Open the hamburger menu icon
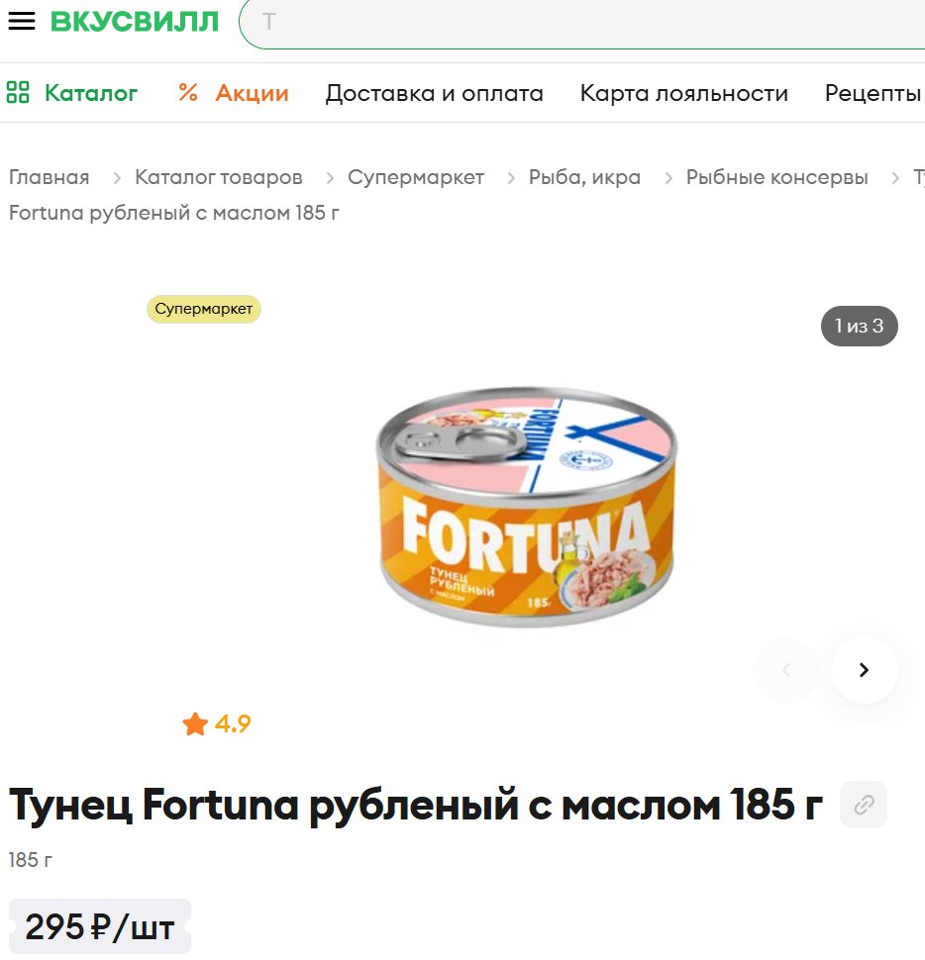Image resolution: width=925 pixels, height=960 pixels. [x=22, y=21]
